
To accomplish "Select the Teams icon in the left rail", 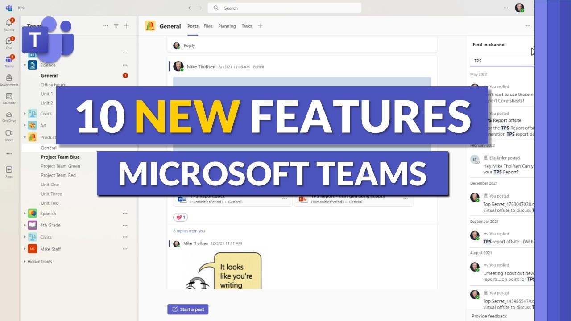I will [9, 61].
